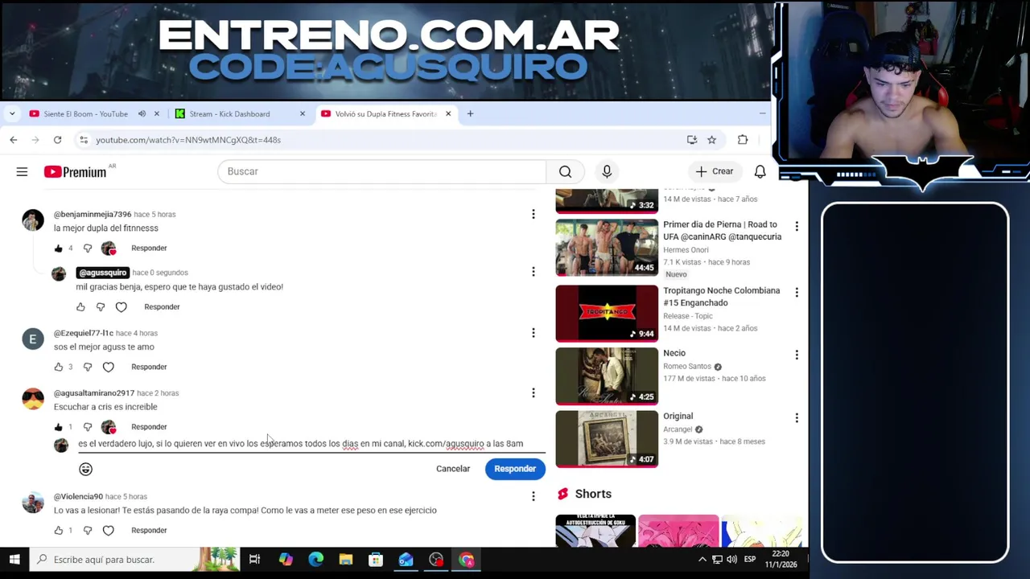
Task: Open Task View on the taskbar
Action: [x=254, y=560]
